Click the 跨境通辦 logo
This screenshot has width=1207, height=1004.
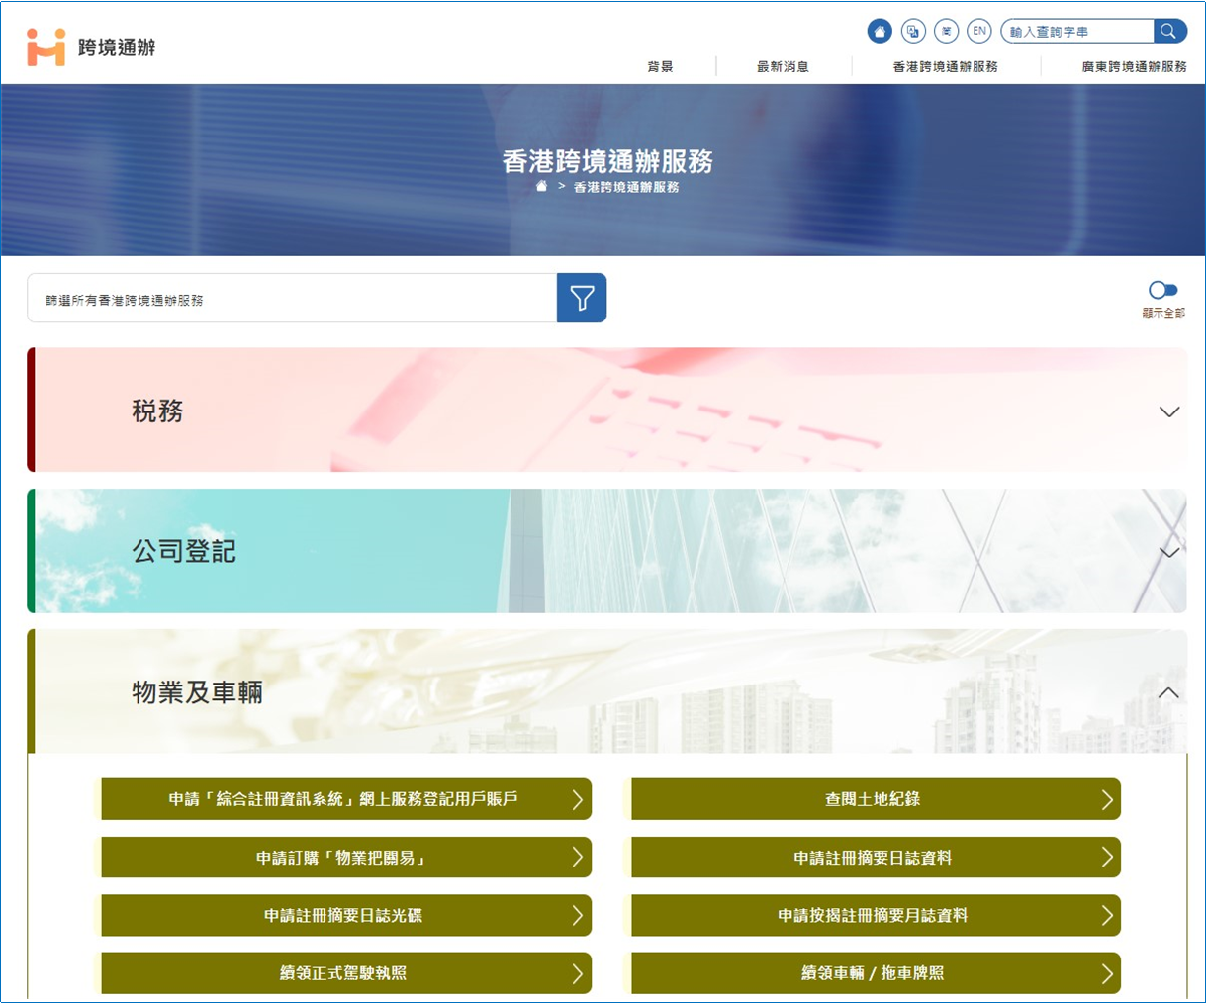91,46
